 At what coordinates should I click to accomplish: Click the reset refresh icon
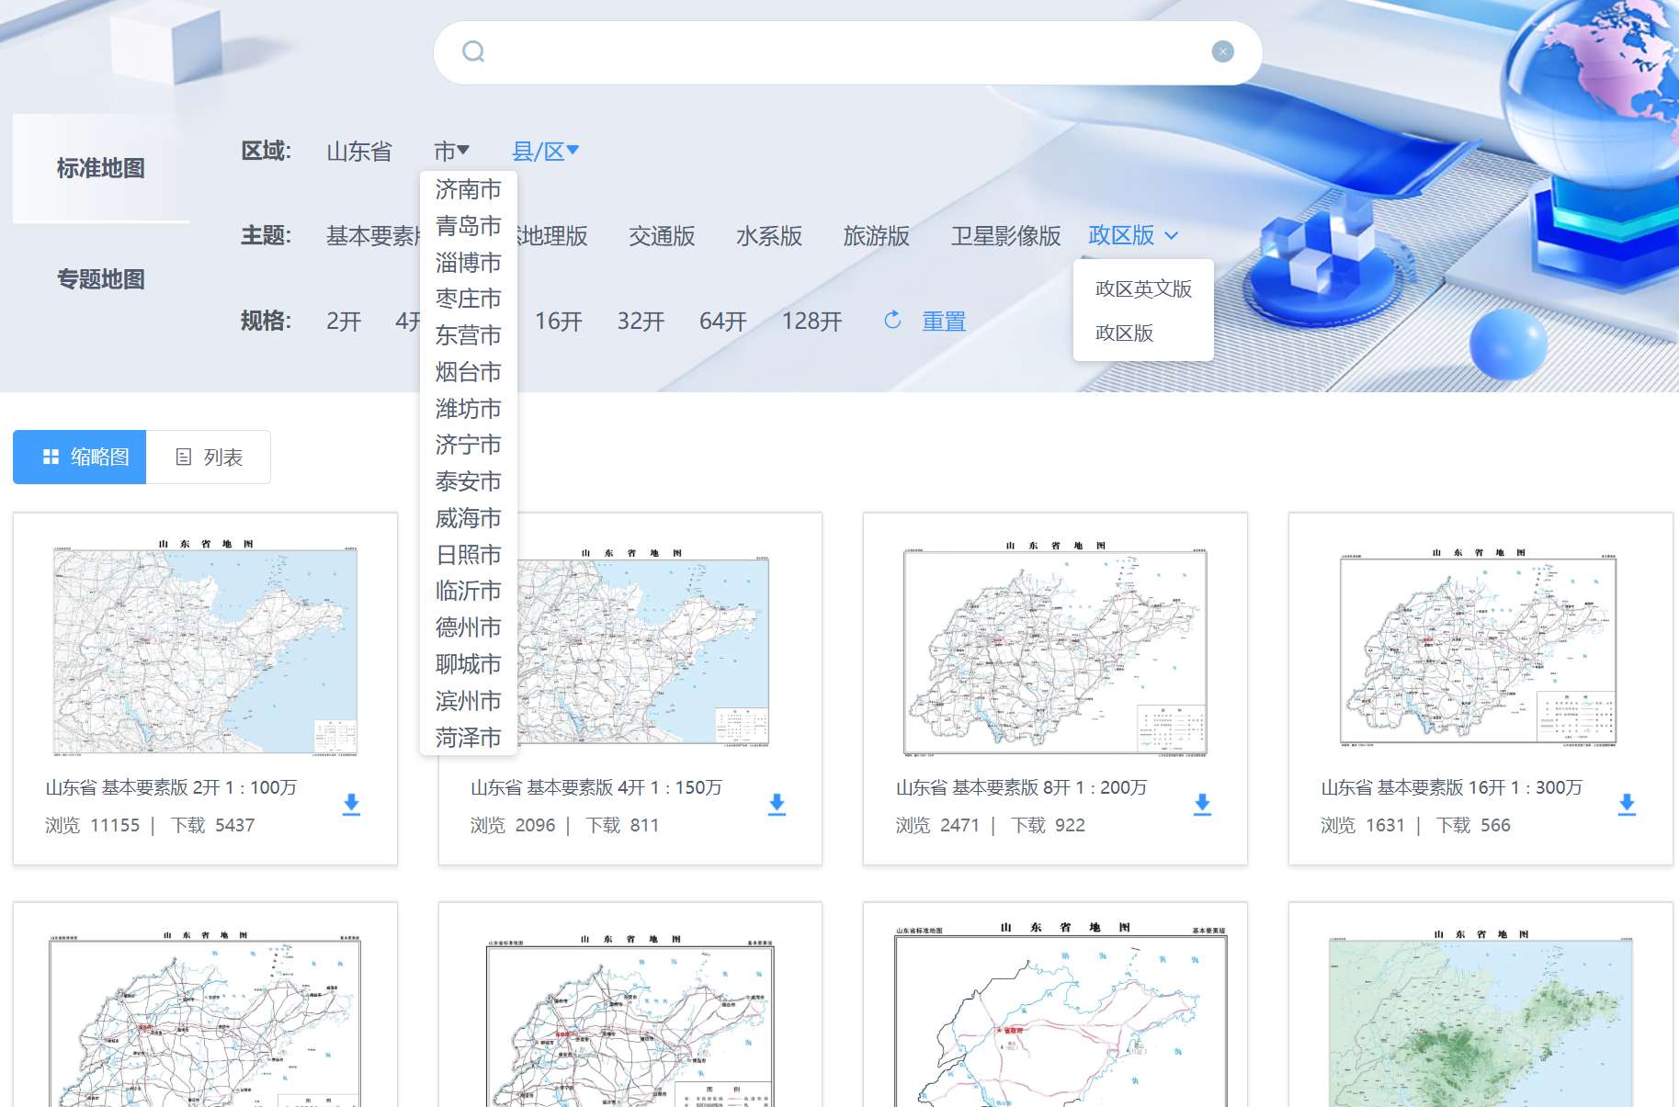pos(892,320)
